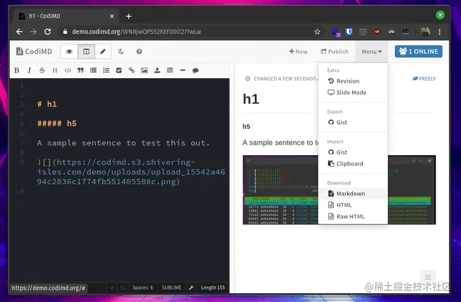Insert an image tag
The width and height of the screenshot is (461, 302).
point(145,70)
